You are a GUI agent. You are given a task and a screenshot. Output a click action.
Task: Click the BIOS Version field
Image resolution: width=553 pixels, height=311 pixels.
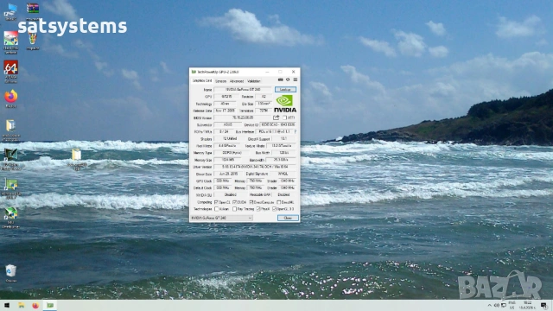click(243, 117)
